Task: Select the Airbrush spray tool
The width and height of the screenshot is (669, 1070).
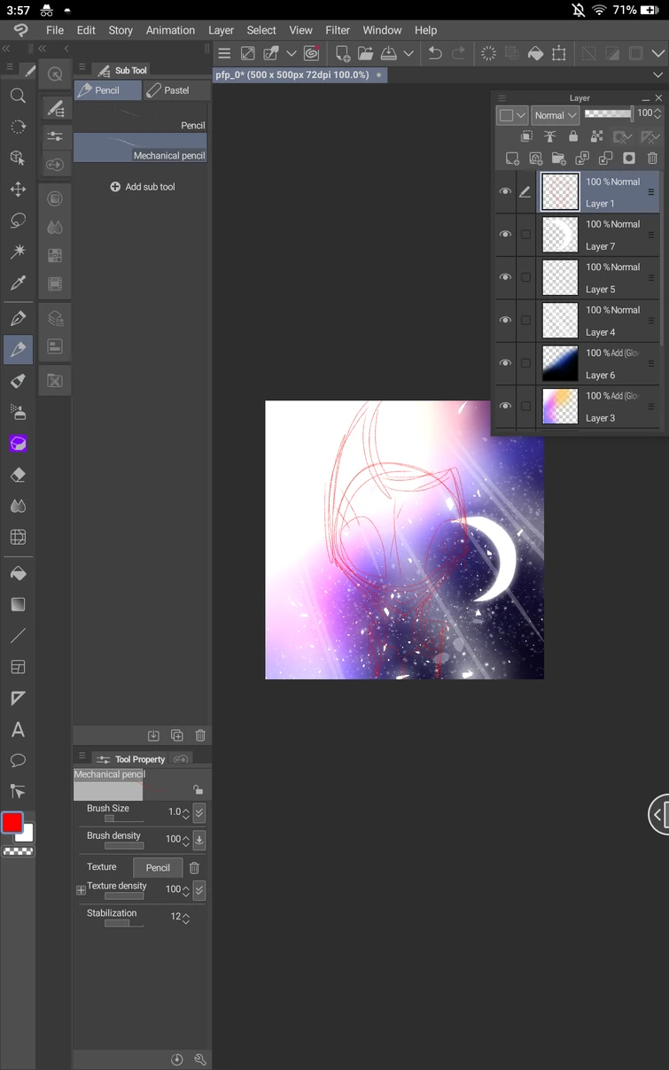Action: (x=18, y=412)
